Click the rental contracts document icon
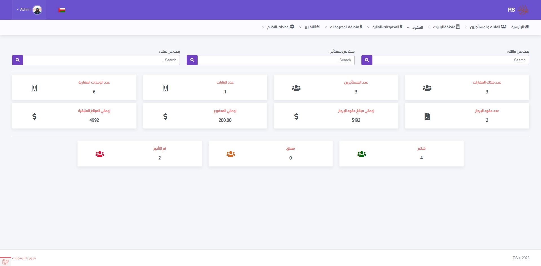Viewport: 541px width, 266px height. click(x=427, y=116)
